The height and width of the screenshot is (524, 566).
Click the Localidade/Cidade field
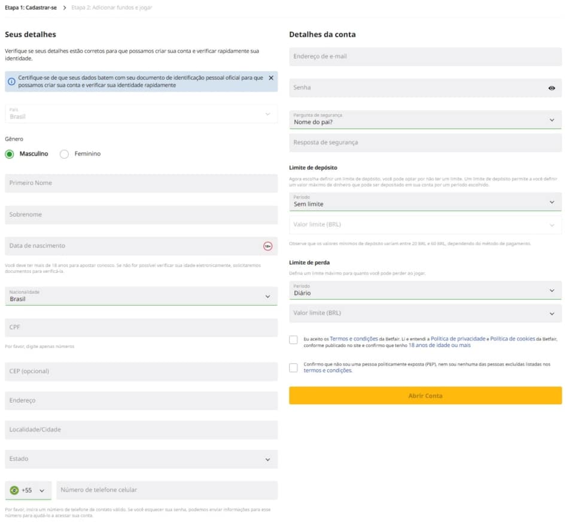141,430
